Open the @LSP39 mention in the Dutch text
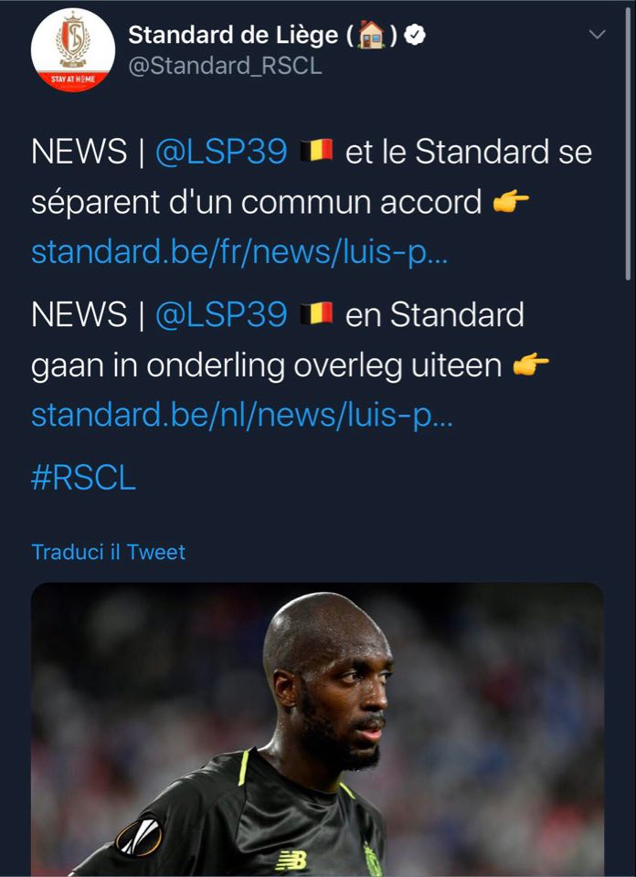The width and height of the screenshot is (636, 877). tap(221, 314)
